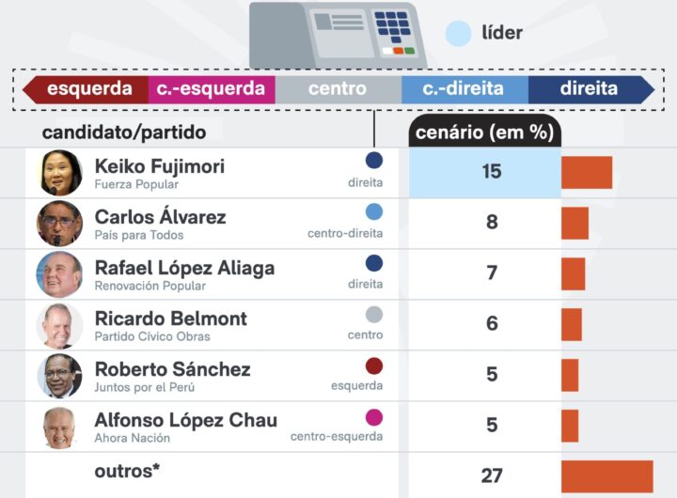677x498 pixels.
Task: Click Roberto Sánchez's portrait photo
Action: [60, 376]
